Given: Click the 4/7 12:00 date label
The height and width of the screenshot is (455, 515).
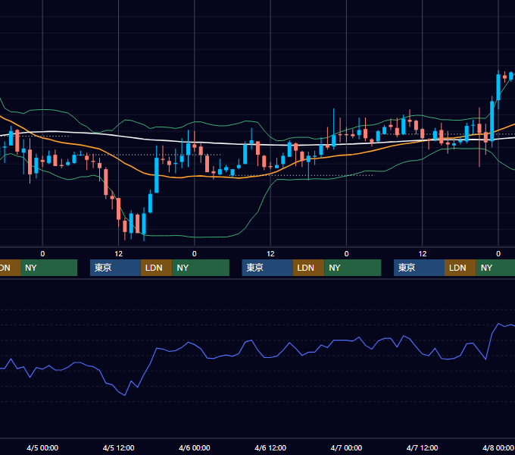Looking at the screenshot, I should pos(423,447).
